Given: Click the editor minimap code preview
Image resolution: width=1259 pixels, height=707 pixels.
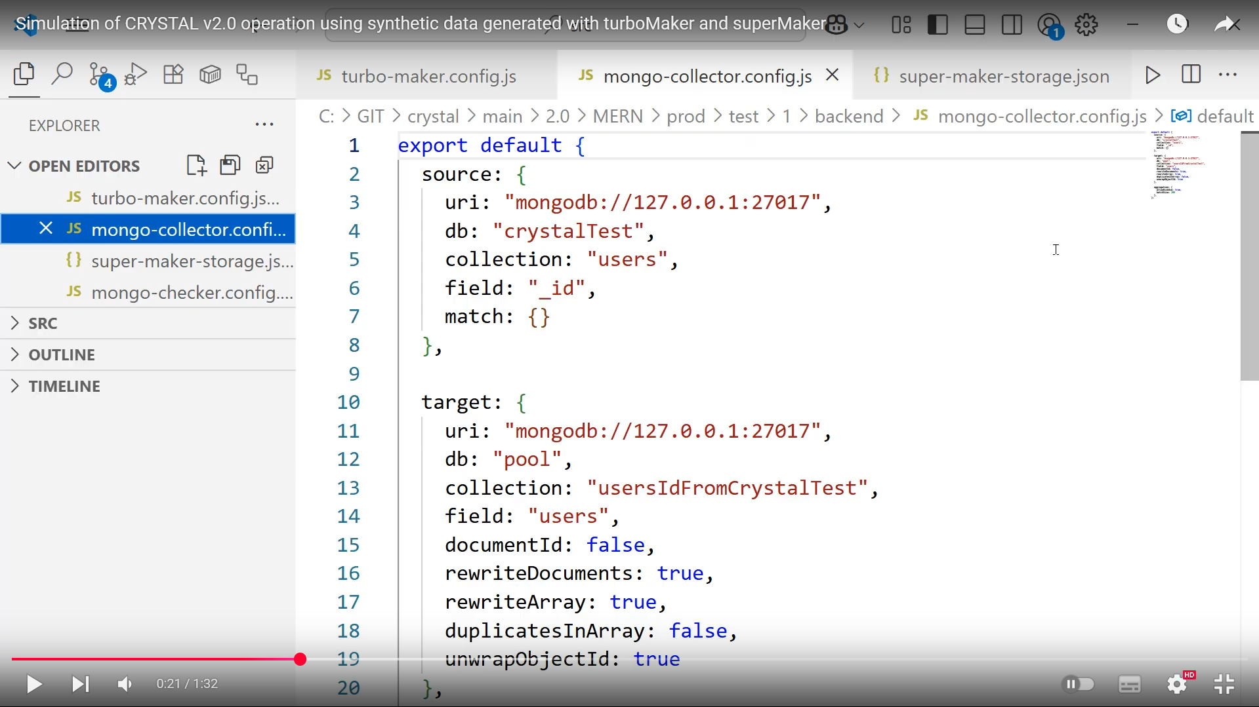Looking at the screenshot, I should click(x=1178, y=164).
